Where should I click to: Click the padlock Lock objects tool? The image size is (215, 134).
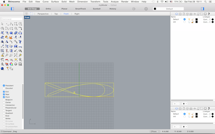pyautogui.click(x=2, y=64)
